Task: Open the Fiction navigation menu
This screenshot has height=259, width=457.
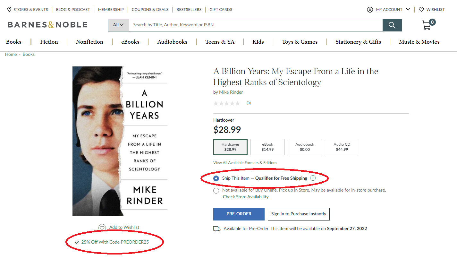Action: coord(49,42)
